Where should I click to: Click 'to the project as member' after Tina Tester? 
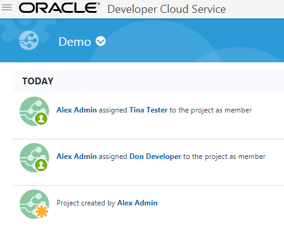(x=211, y=110)
